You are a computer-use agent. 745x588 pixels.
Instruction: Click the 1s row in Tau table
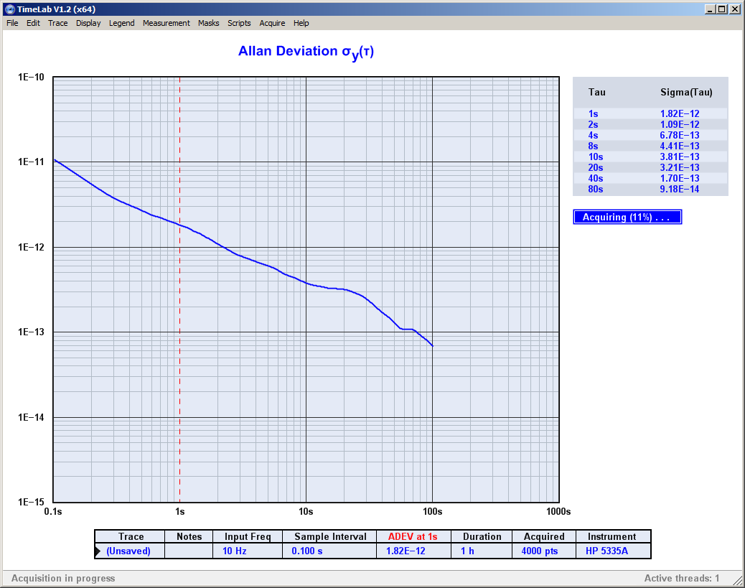650,113
